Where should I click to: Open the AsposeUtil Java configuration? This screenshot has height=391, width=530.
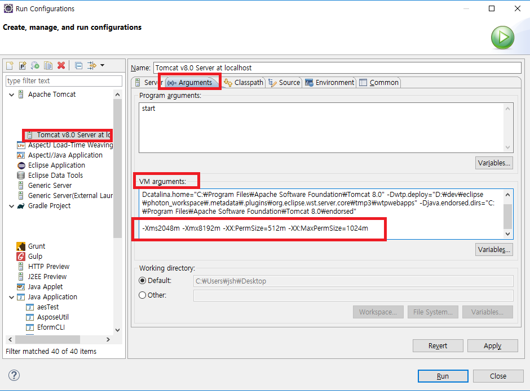[47, 317]
